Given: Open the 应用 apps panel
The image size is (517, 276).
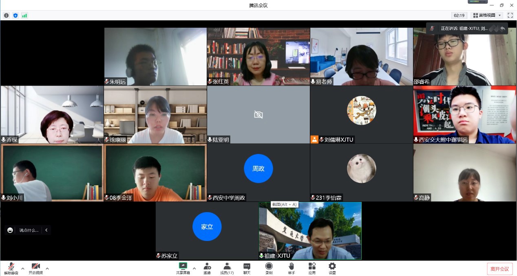Looking at the screenshot, I should [312, 268].
